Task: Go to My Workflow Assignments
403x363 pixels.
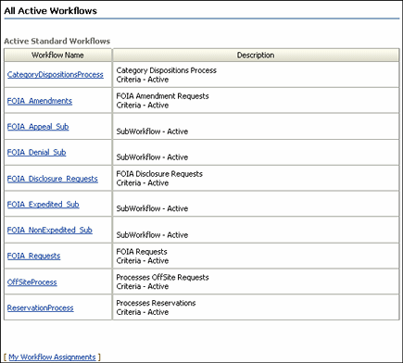Action: 52,357
